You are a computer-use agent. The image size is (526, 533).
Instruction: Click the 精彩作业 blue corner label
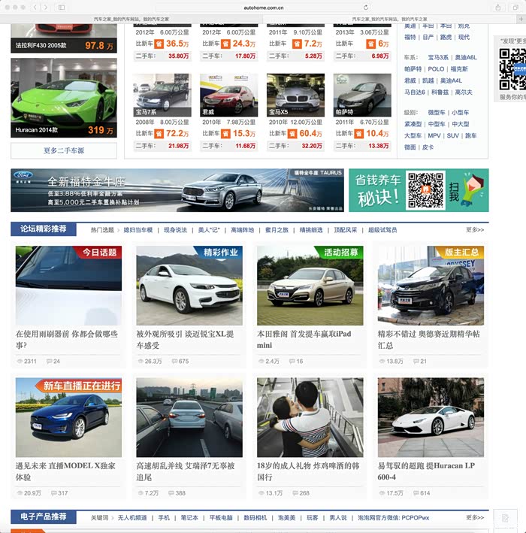point(220,253)
